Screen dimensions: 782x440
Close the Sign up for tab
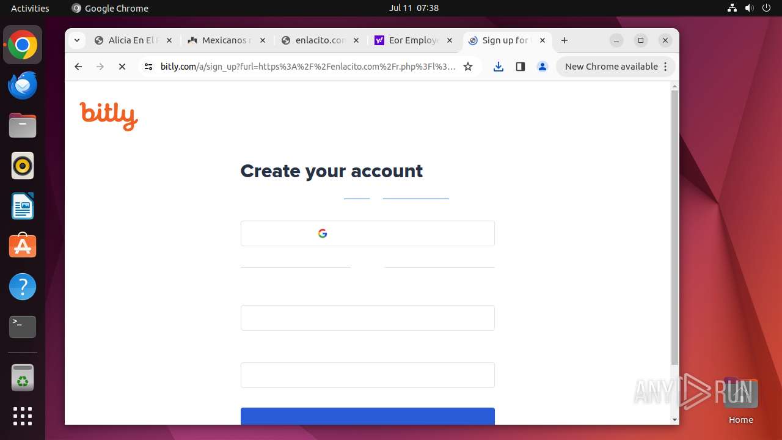tap(543, 40)
